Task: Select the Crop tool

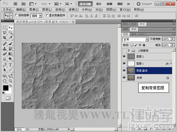Action: pos(4,38)
